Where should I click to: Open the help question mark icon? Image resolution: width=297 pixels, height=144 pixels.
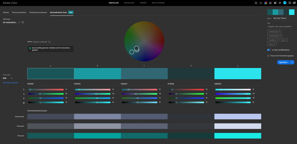[x=270, y=3]
